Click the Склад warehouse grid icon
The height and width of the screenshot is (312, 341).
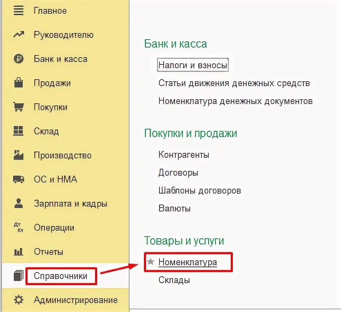click(18, 131)
